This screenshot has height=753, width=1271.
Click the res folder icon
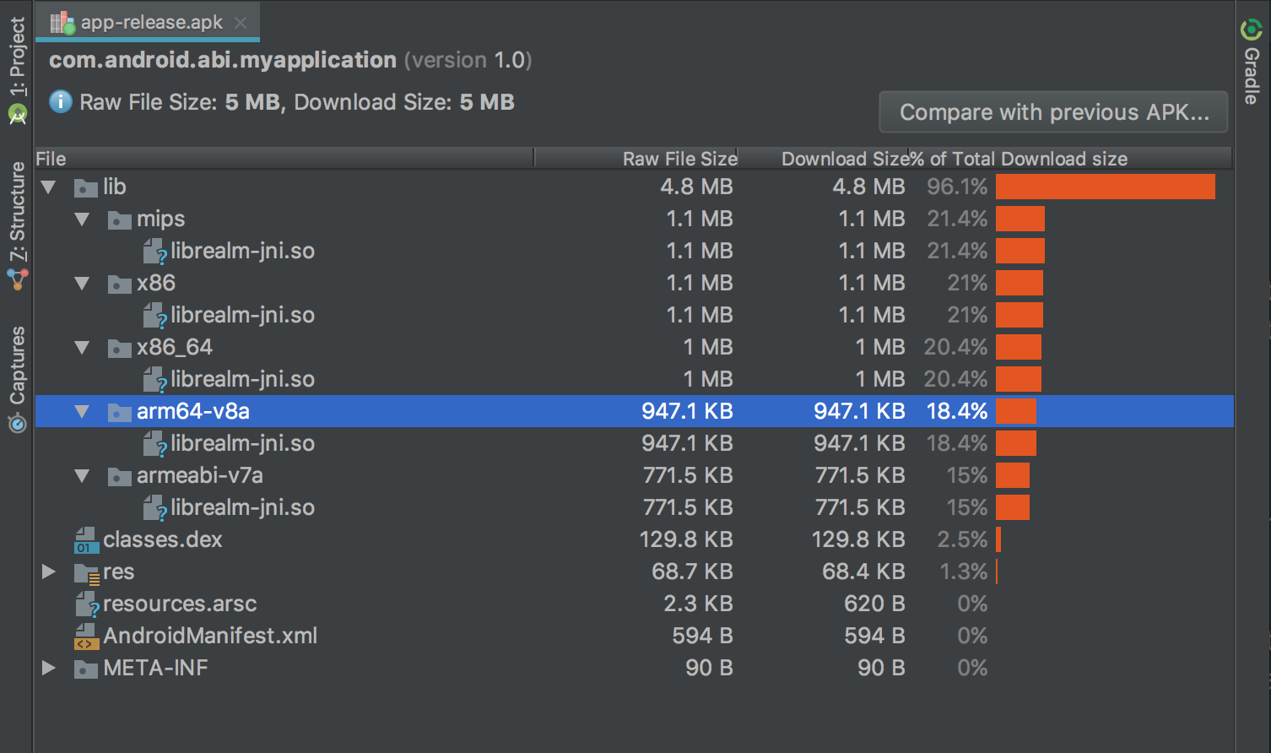(87, 573)
